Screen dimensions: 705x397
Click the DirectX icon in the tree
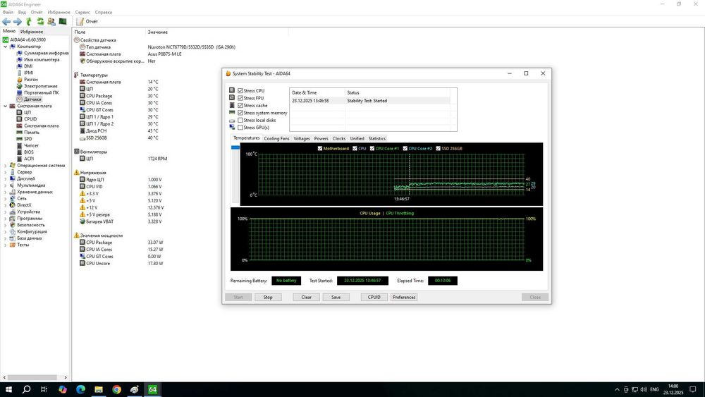click(x=12, y=205)
